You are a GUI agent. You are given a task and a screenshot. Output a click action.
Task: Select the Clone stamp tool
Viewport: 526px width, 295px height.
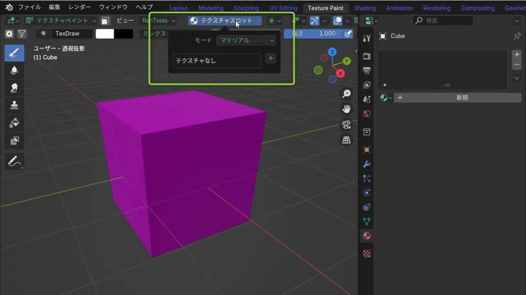(x=14, y=105)
